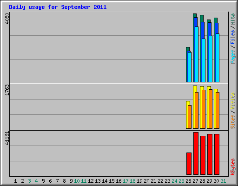Click day 8 on the x-axis

(64, 181)
